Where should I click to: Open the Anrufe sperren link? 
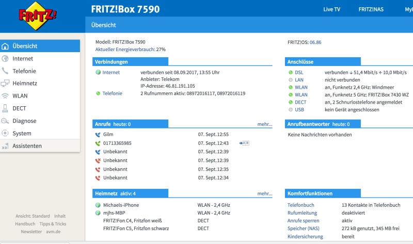click(303, 221)
